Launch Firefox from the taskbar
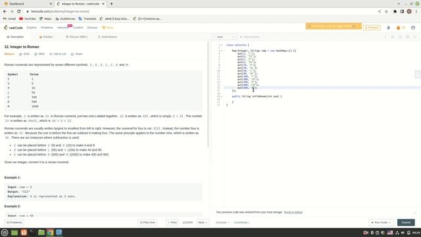The height and width of the screenshot is (237, 421). [x=24, y=232]
